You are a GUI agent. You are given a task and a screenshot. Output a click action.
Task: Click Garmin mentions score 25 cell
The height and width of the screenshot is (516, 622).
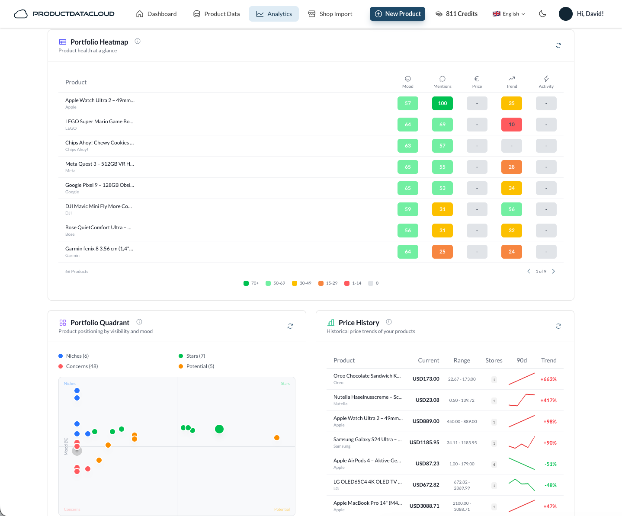pos(442,252)
